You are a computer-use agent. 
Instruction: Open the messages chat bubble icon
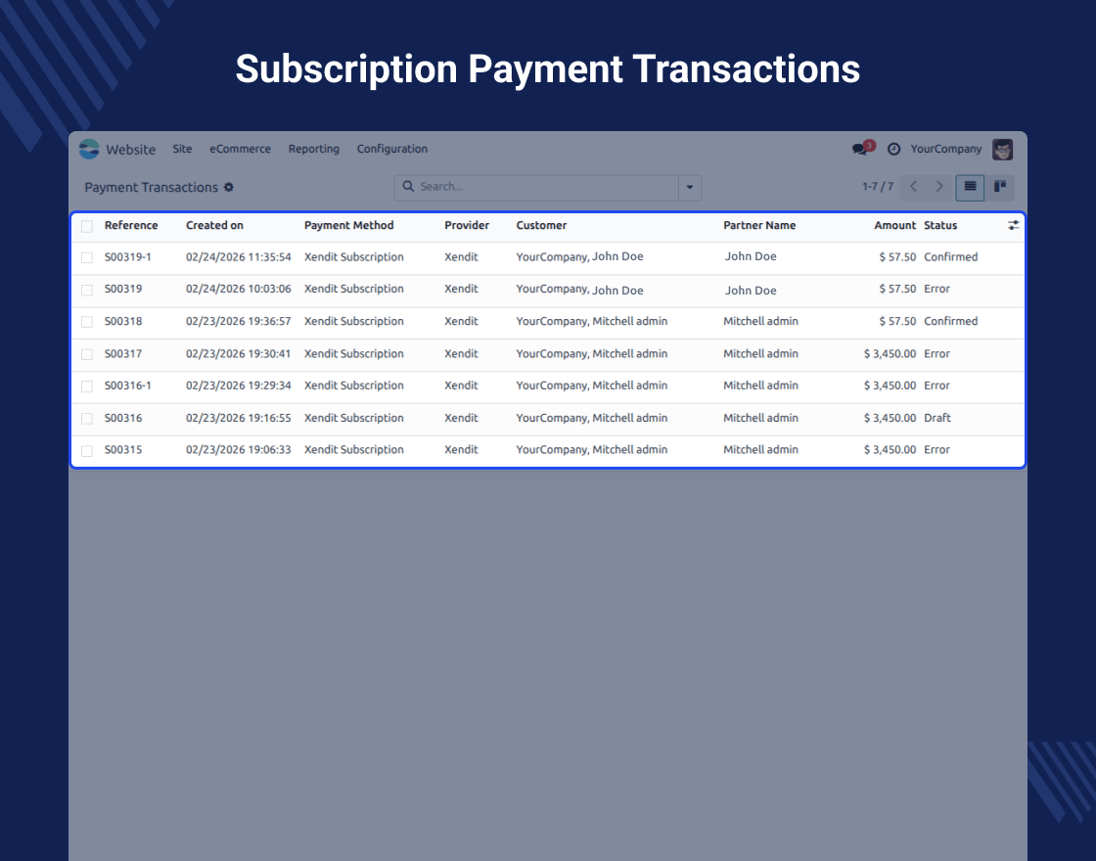860,149
